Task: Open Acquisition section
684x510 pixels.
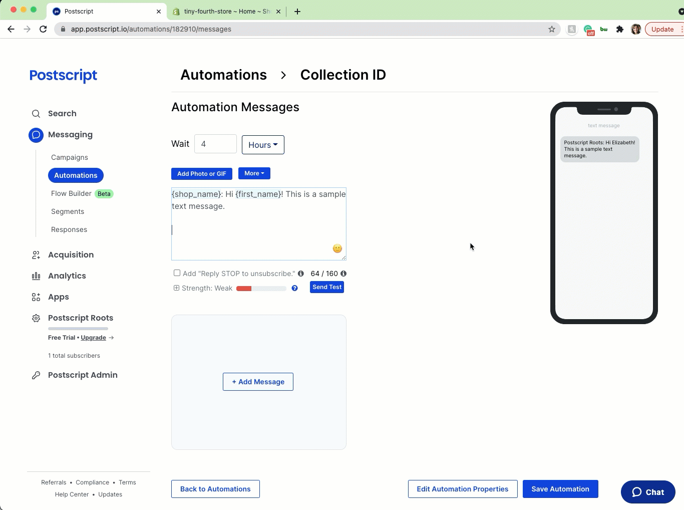Action: 71,255
